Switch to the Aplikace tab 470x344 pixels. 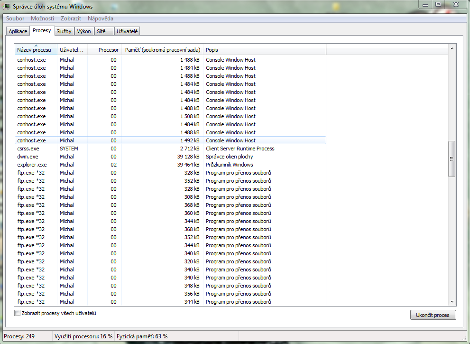click(18, 31)
